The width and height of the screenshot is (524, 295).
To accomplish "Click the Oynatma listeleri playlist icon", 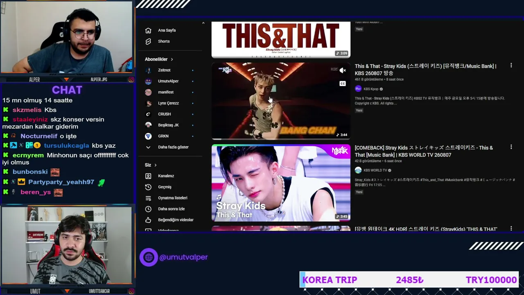I will pos(148,198).
